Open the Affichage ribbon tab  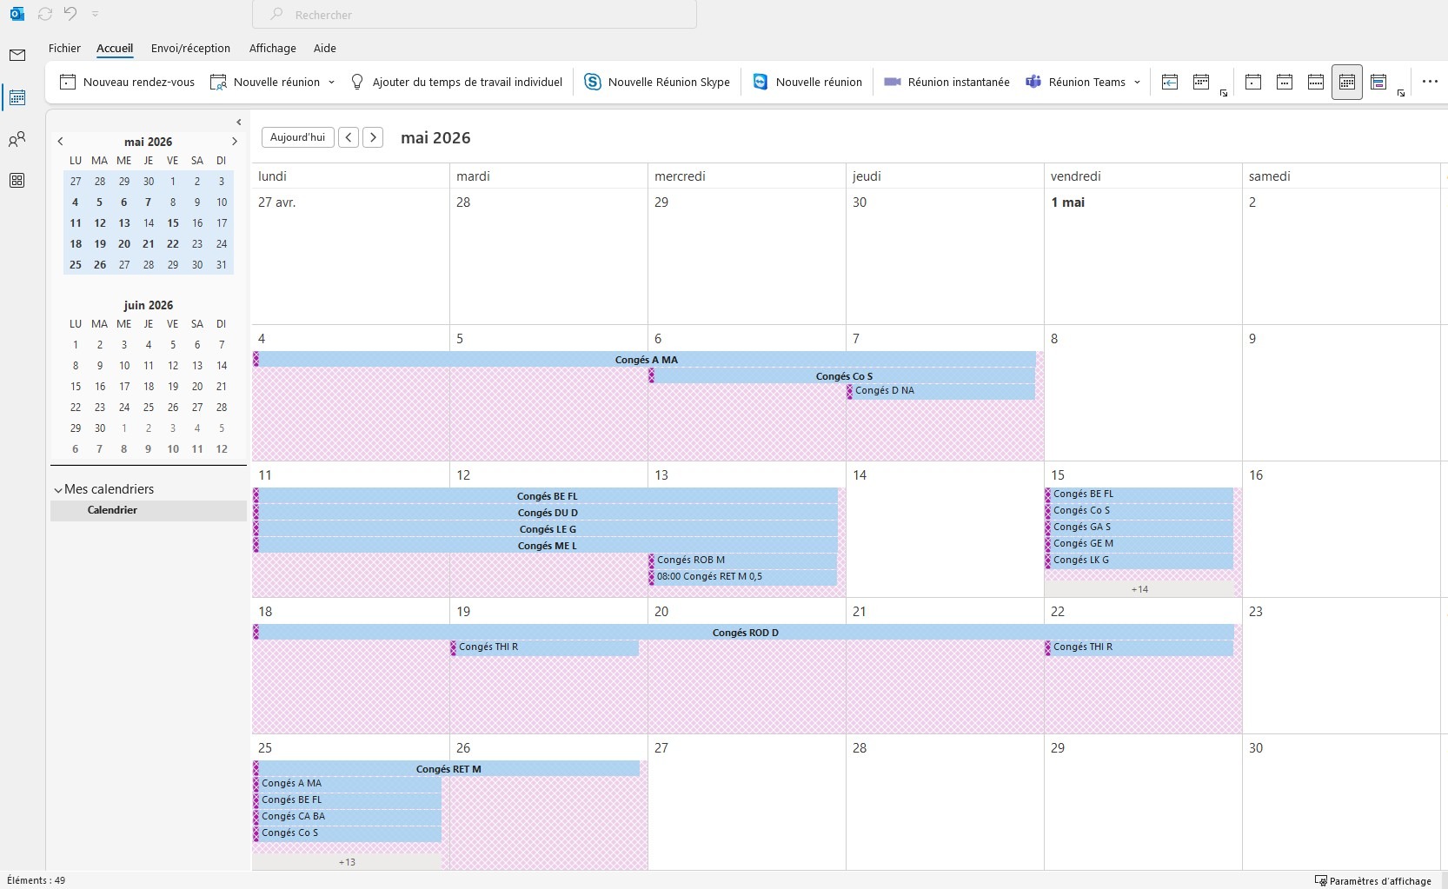272,48
